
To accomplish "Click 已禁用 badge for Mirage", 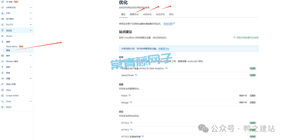I will point(252,103).
